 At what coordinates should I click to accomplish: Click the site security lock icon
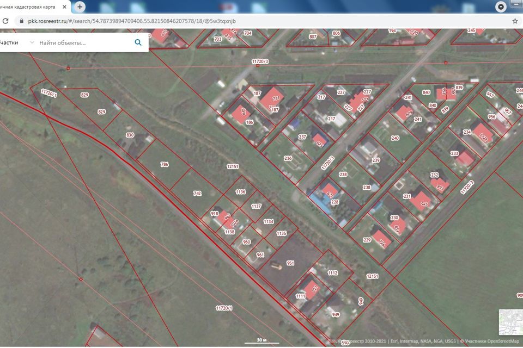pos(21,21)
